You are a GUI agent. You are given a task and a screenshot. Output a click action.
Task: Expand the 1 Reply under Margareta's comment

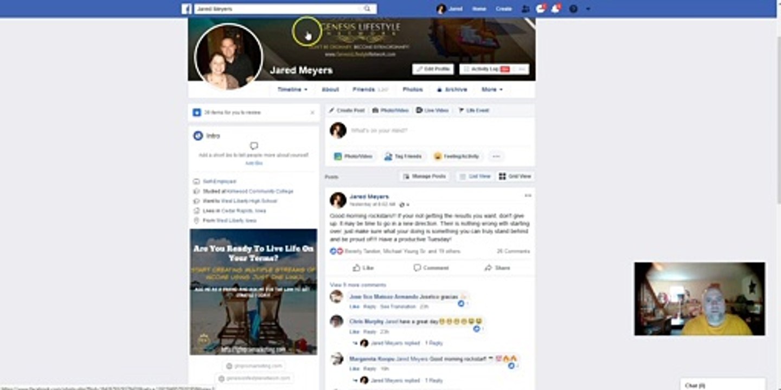pos(434,380)
